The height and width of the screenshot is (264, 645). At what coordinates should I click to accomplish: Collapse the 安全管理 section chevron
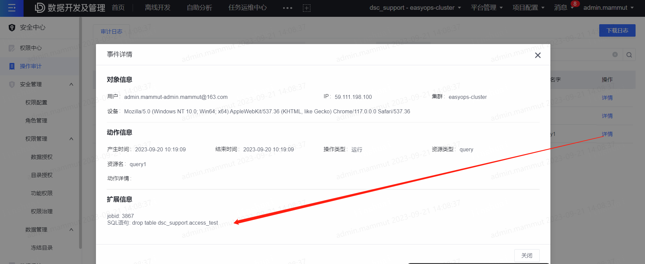pyautogui.click(x=71, y=84)
